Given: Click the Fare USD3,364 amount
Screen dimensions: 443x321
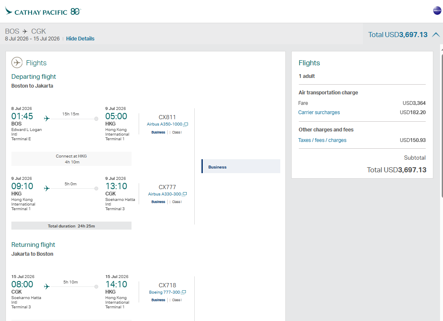Looking at the screenshot, I should click(x=414, y=103).
